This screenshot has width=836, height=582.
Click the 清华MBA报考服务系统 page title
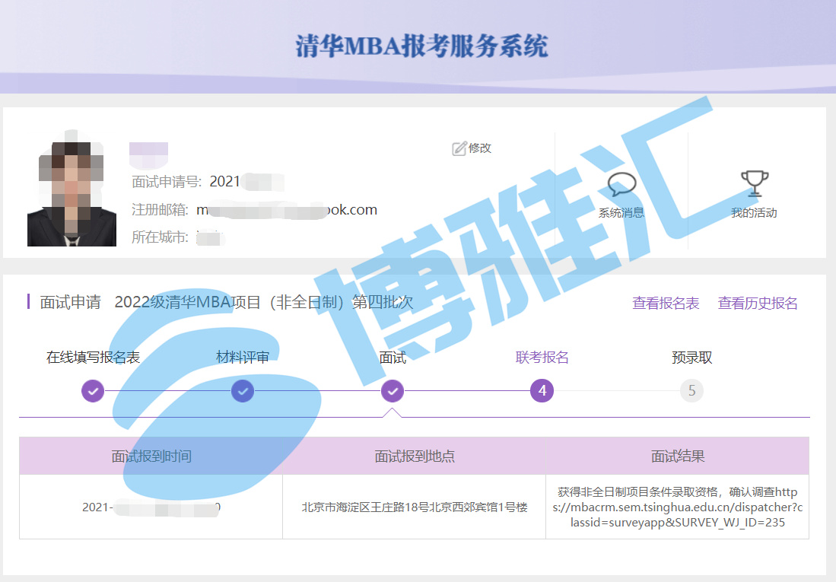click(x=421, y=46)
